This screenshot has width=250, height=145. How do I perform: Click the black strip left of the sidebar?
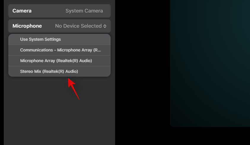pyautogui.click(x=2, y=74)
